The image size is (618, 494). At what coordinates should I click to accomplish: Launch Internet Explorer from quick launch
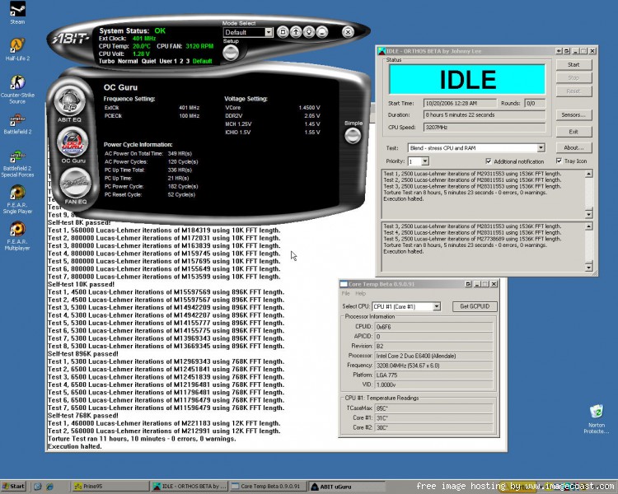pos(50,487)
